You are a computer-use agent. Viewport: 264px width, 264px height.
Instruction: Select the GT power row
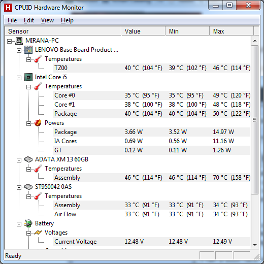152,150
